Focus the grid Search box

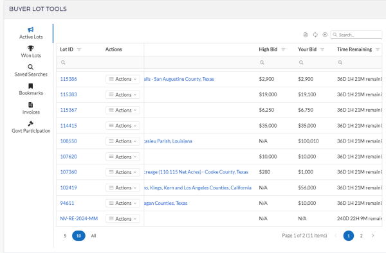tap(356, 35)
